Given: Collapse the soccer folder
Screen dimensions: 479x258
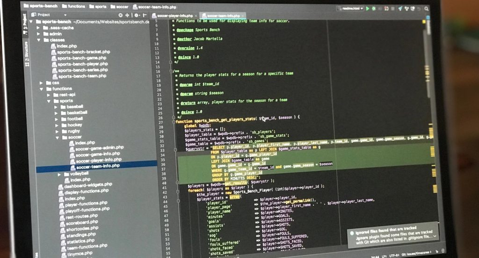Looking at the screenshot, I should [x=57, y=138].
